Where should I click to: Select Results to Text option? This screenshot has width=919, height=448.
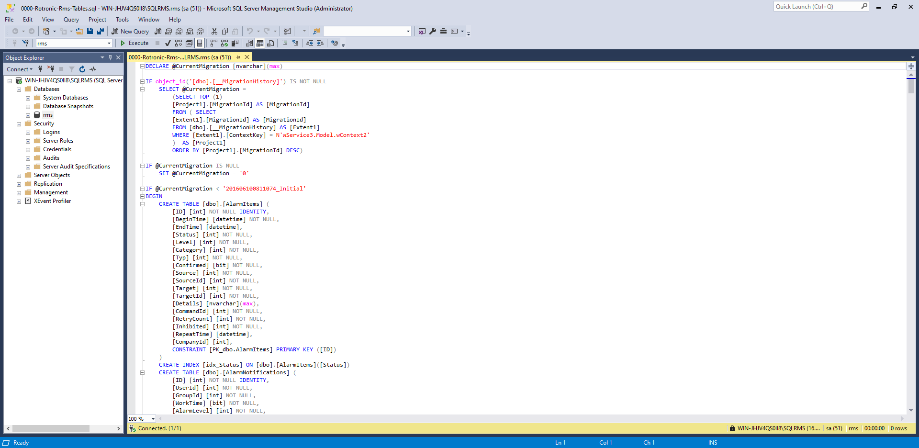249,43
